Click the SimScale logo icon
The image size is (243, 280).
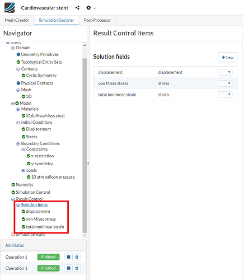[10, 8]
